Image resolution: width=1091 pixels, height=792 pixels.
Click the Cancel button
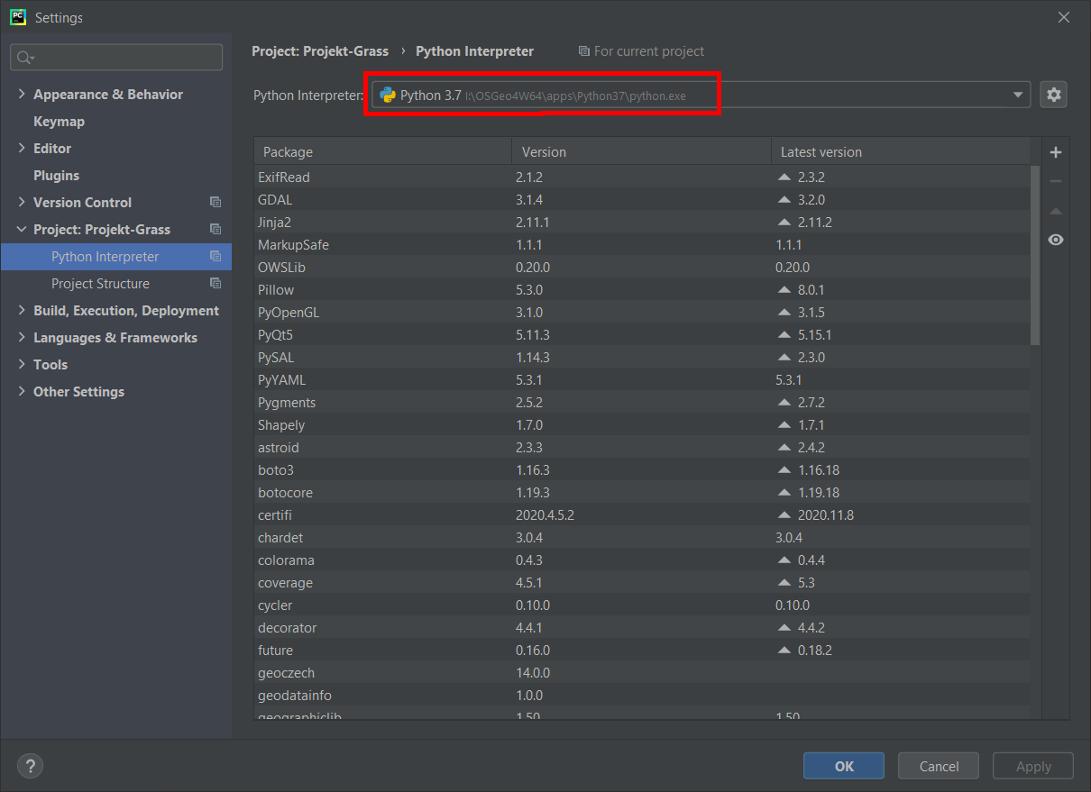pyautogui.click(x=938, y=765)
